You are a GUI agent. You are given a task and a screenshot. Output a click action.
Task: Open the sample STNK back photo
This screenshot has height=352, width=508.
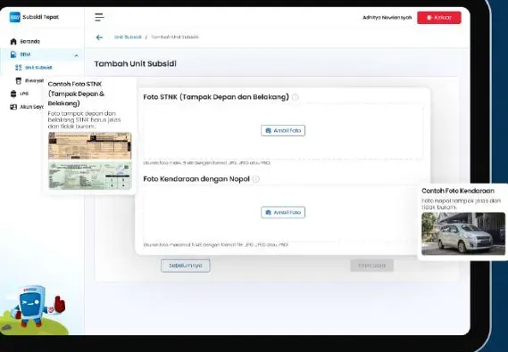(x=90, y=175)
